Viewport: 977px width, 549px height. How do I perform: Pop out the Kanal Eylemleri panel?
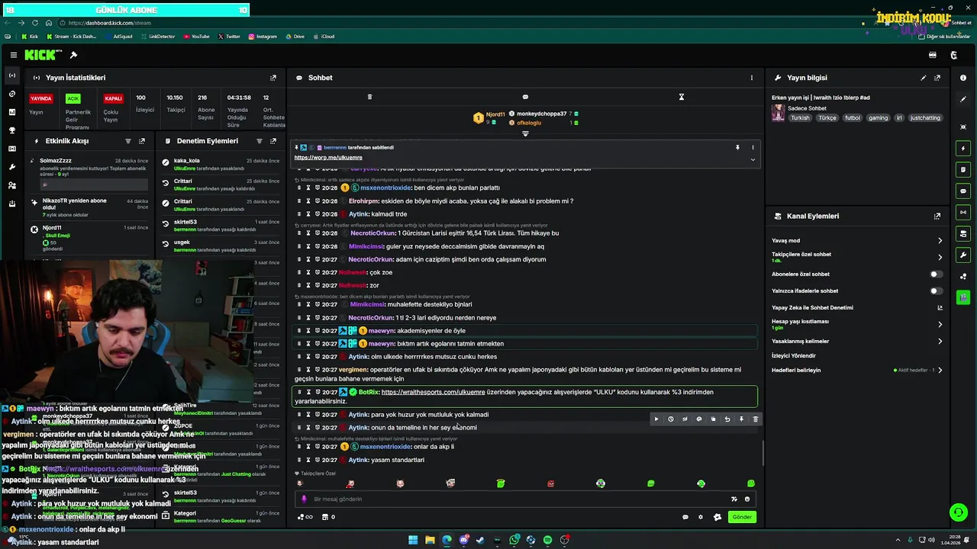(937, 217)
